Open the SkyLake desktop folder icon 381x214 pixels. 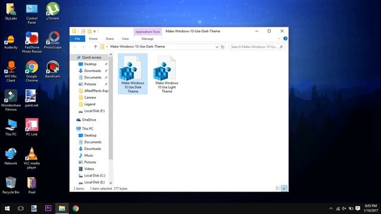tap(11, 11)
